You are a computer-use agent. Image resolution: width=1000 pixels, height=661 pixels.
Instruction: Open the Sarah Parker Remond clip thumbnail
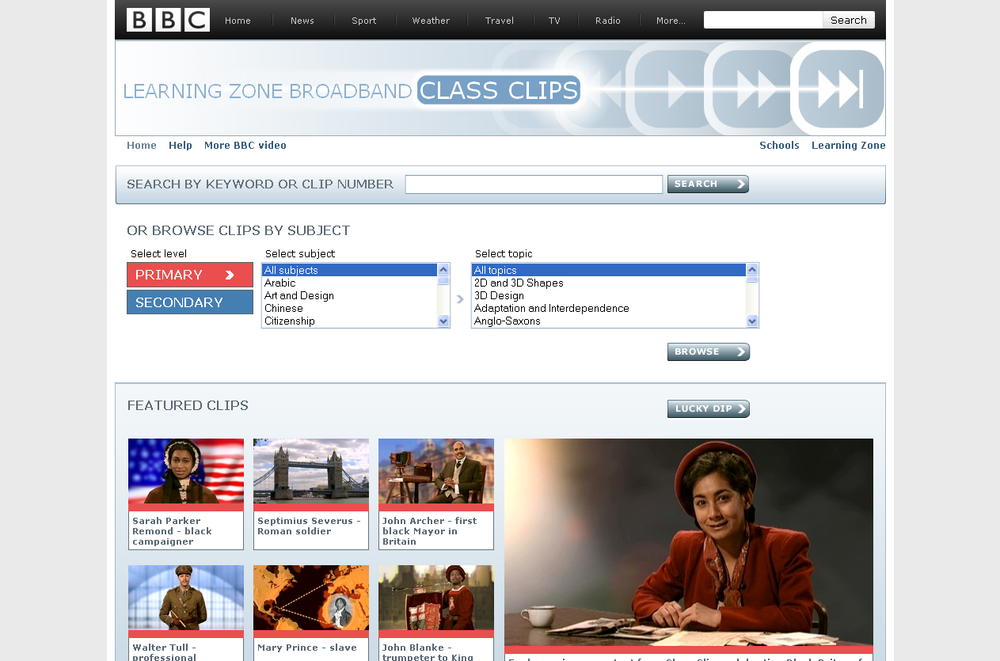186,471
